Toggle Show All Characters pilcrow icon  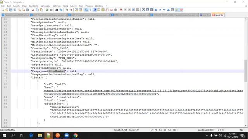(90, 10)
